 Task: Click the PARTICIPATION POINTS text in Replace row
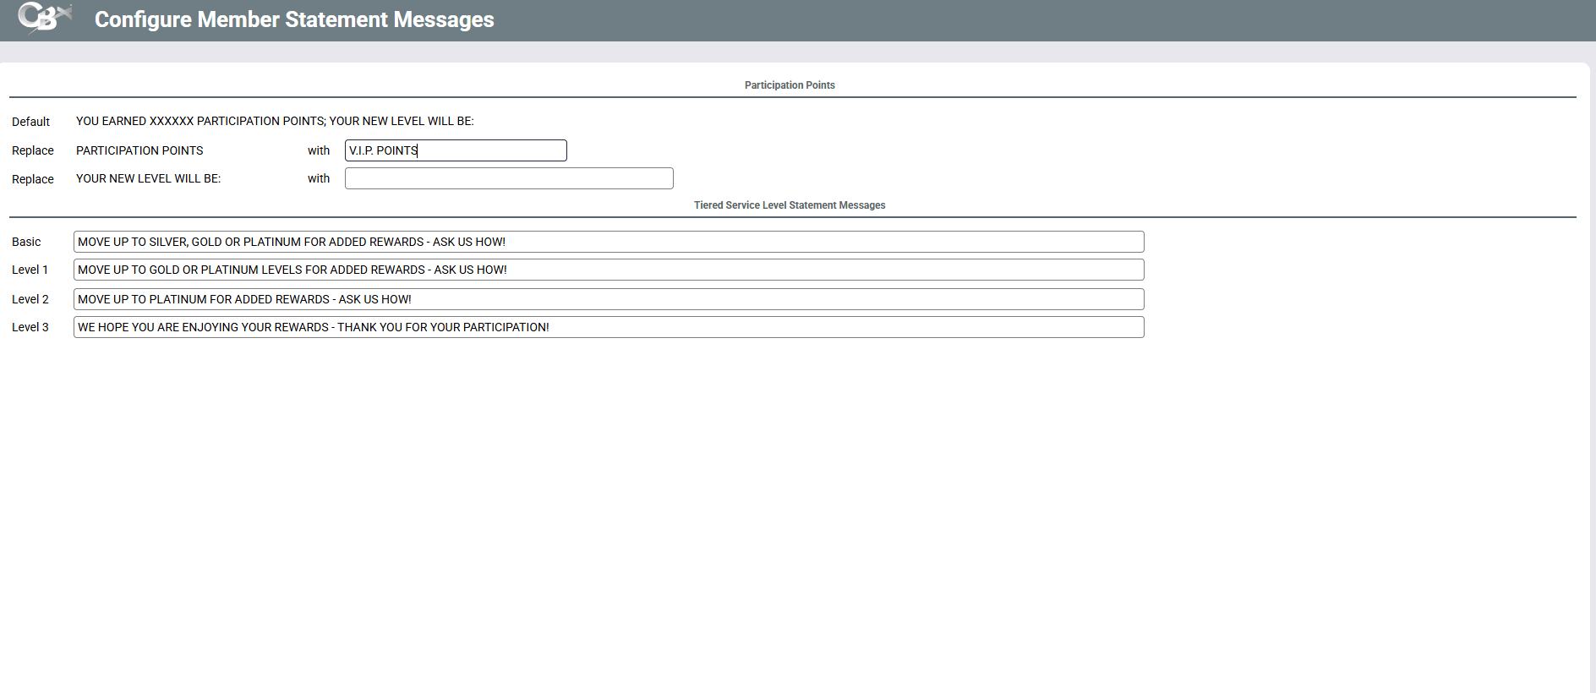pos(139,150)
